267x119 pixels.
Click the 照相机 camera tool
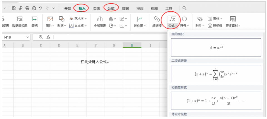click(x=215, y=26)
